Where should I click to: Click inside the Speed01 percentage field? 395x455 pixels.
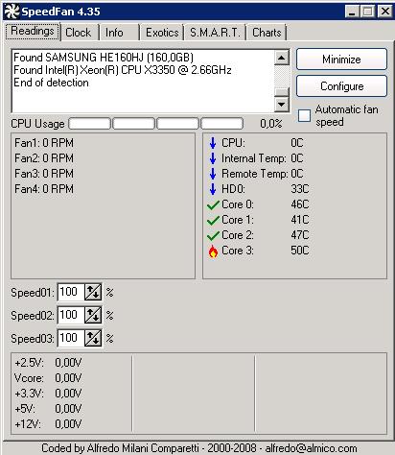[x=71, y=292]
